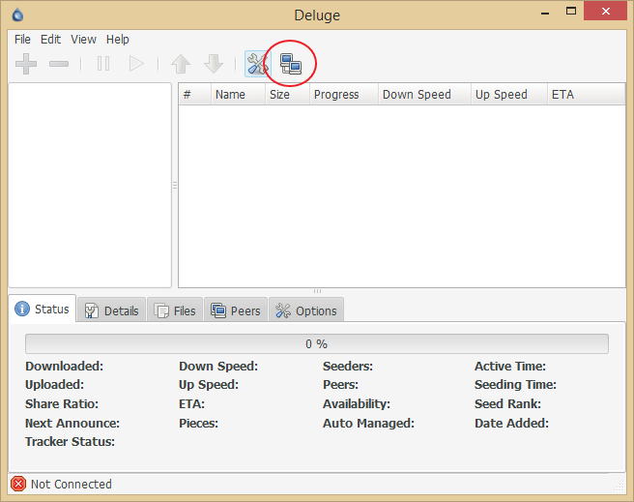Click the Active Time: label
Image resolution: width=634 pixels, height=502 pixels.
[x=510, y=366]
